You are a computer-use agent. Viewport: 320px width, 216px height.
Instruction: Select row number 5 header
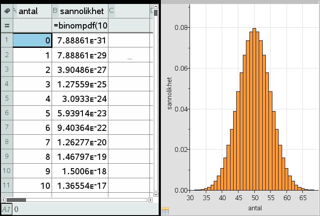coord(7,98)
